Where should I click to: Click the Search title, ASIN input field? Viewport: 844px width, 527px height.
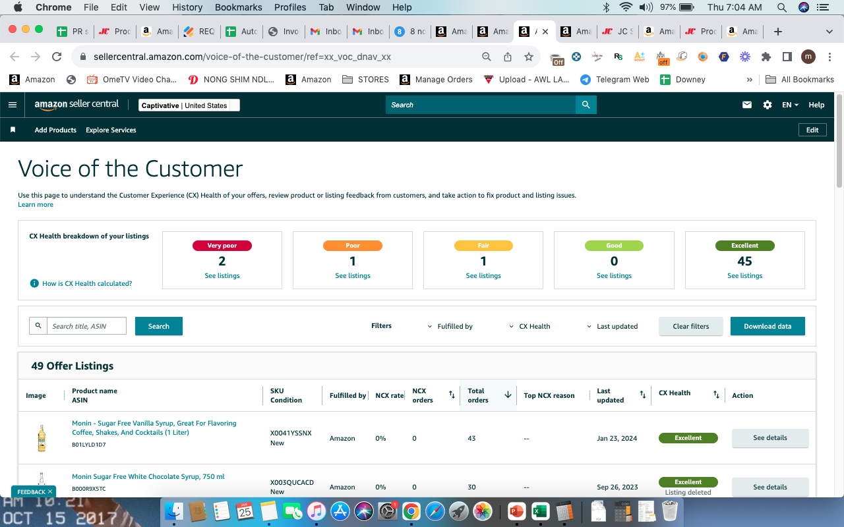(x=86, y=326)
